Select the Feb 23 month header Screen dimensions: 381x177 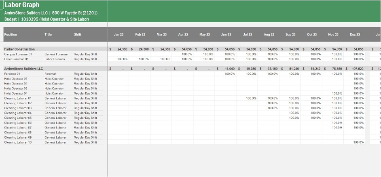(140, 34)
